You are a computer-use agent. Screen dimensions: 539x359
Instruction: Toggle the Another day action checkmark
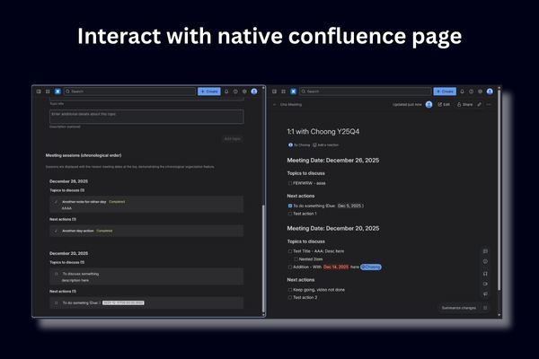[56, 231]
